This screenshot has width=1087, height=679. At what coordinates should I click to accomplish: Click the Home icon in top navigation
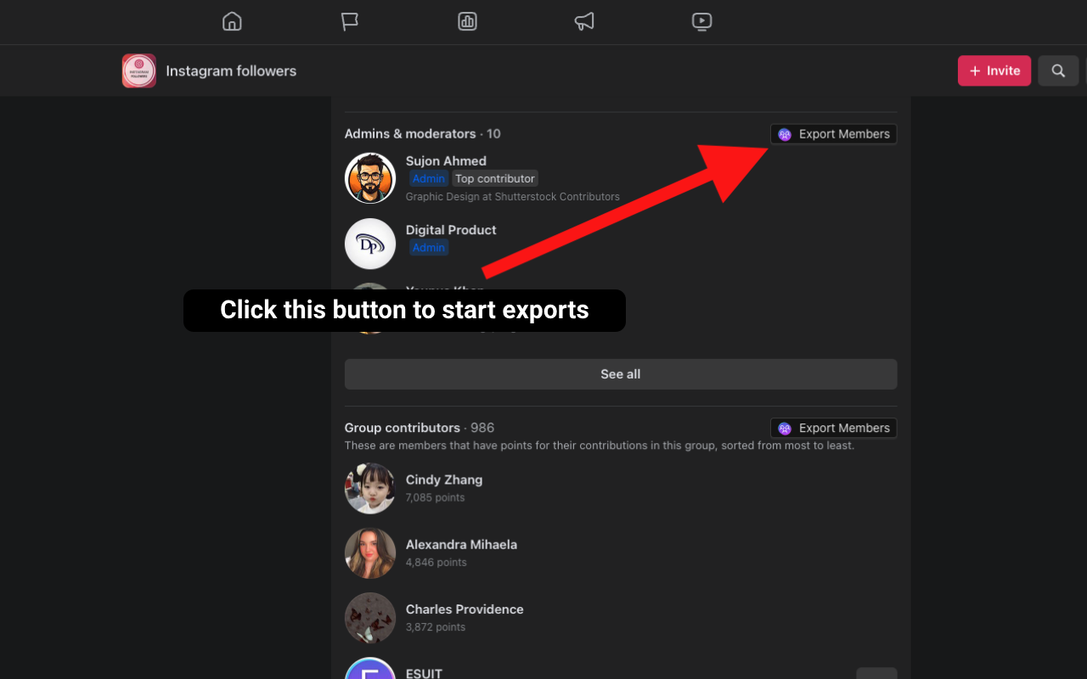[232, 21]
